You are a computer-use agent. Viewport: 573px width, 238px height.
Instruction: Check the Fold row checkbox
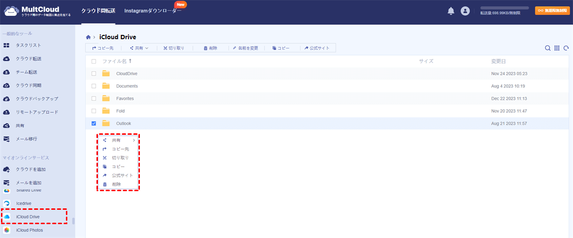tap(94, 111)
